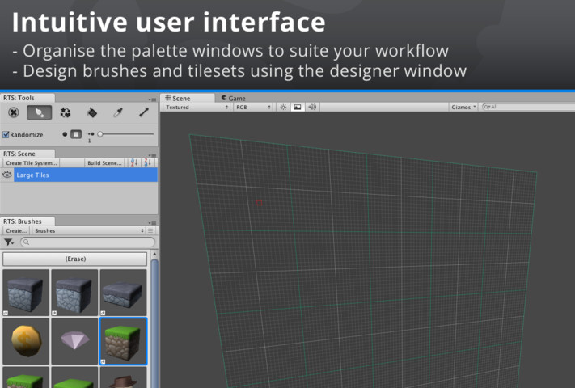
Task: Select the Cycle tool with star and heart
Action: pos(66,112)
